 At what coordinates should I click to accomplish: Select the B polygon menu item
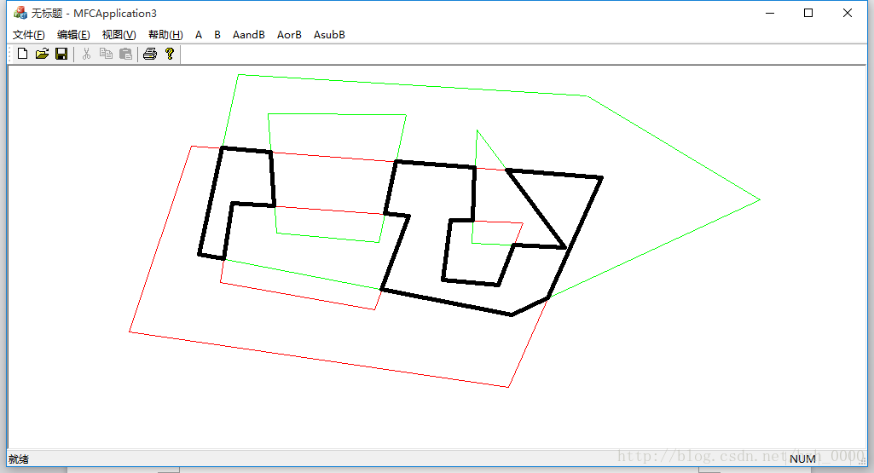tap(217, 35)
